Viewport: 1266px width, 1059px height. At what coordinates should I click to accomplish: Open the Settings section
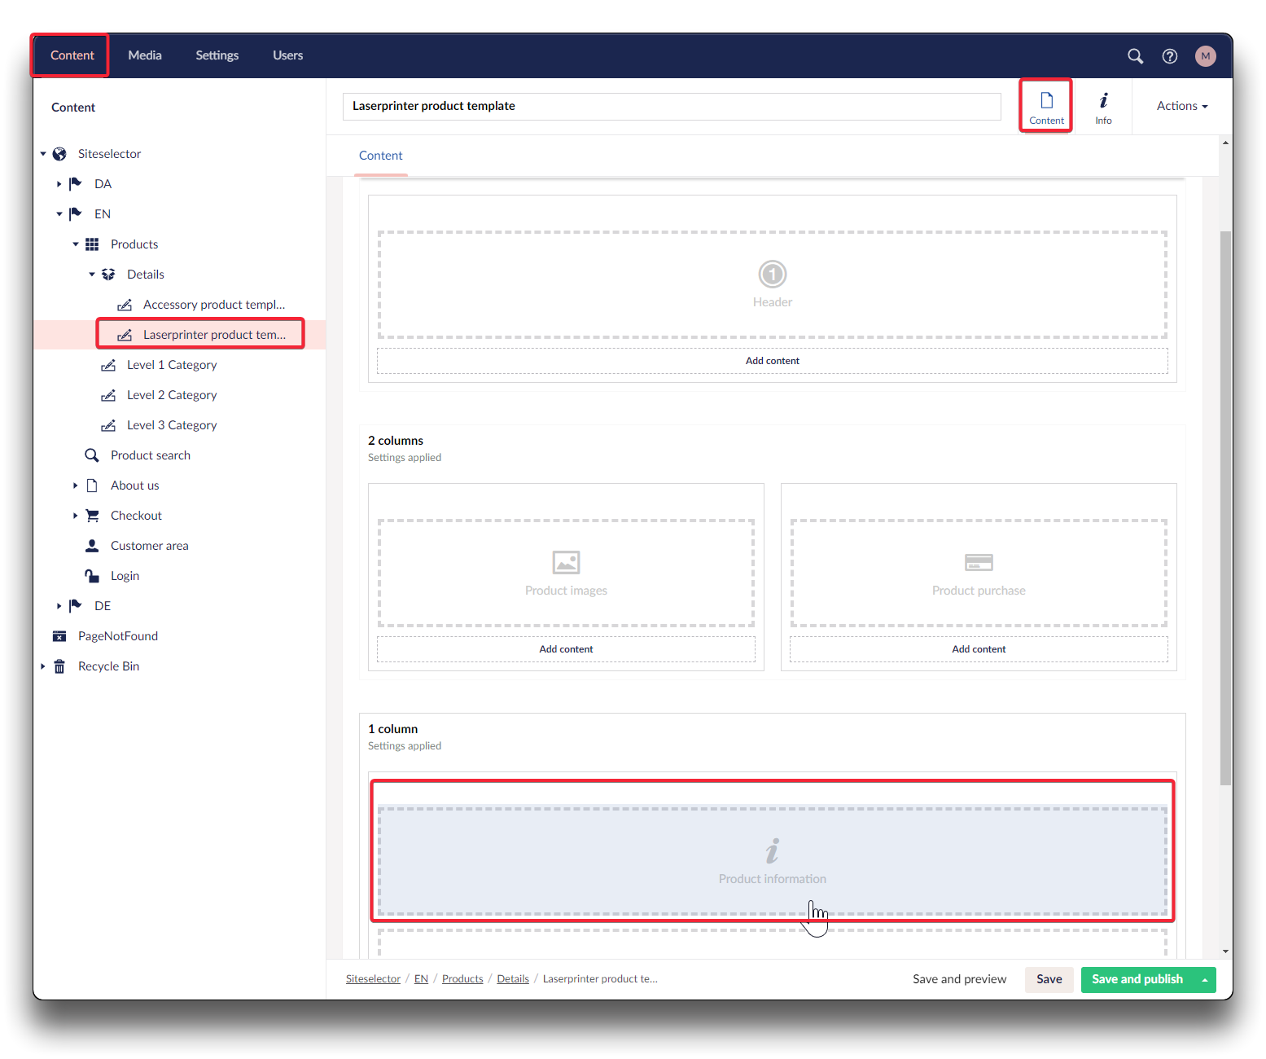[217, 55]
